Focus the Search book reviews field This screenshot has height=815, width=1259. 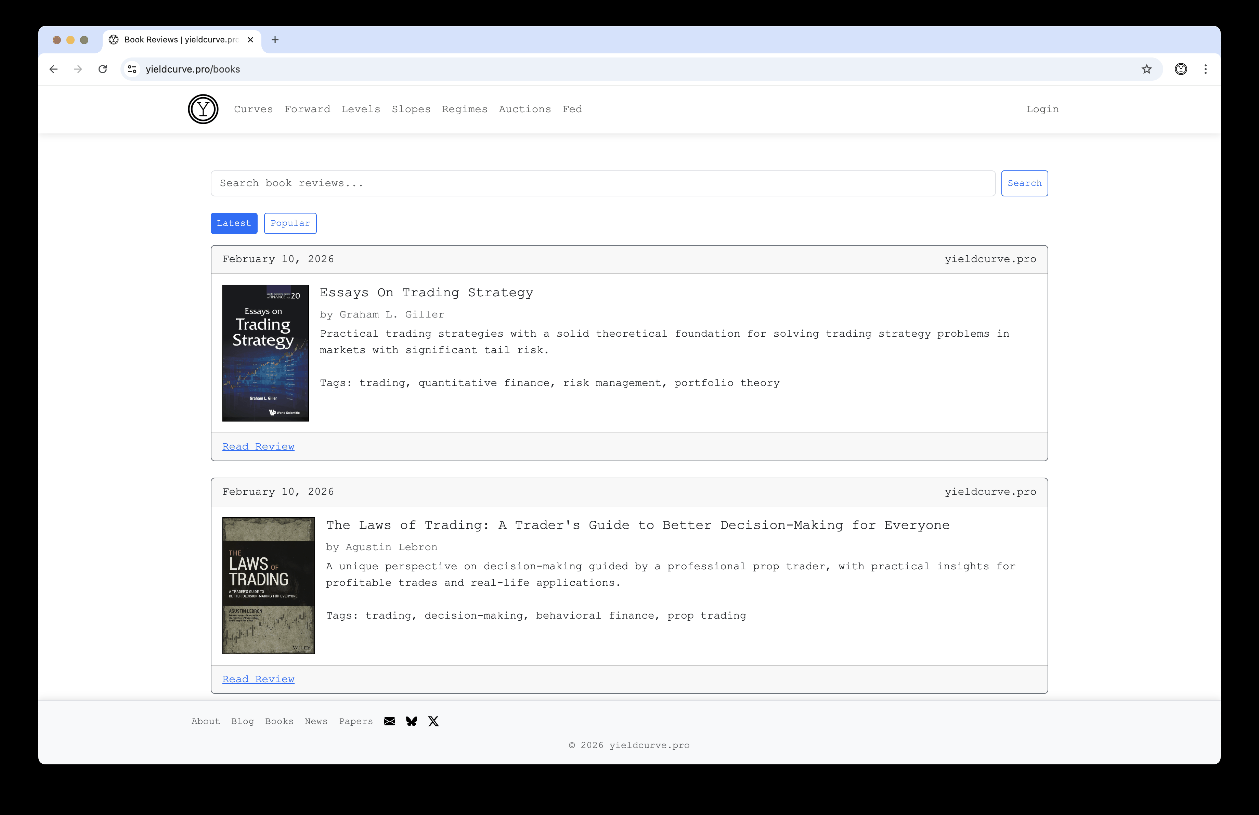click(602, 183)
